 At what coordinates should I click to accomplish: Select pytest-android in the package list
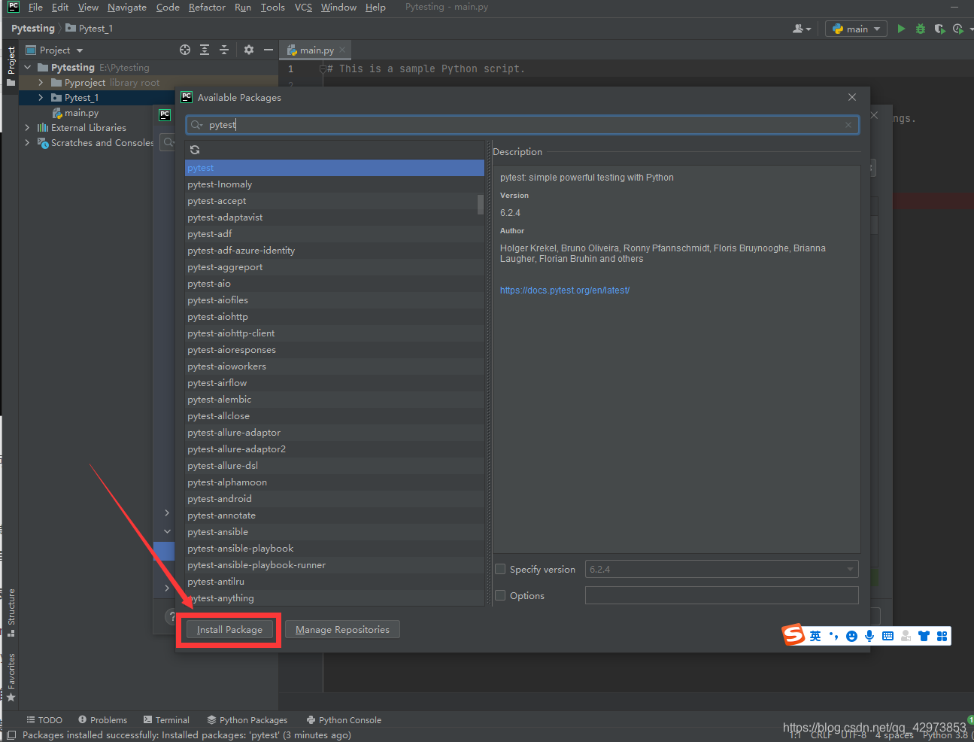[x=335, y=499]
